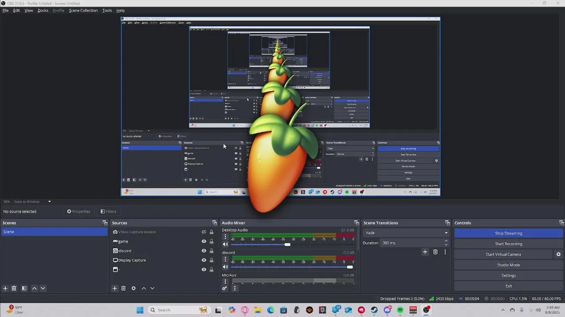Move source down arrow in Sources panel

(x=152, y=288)
